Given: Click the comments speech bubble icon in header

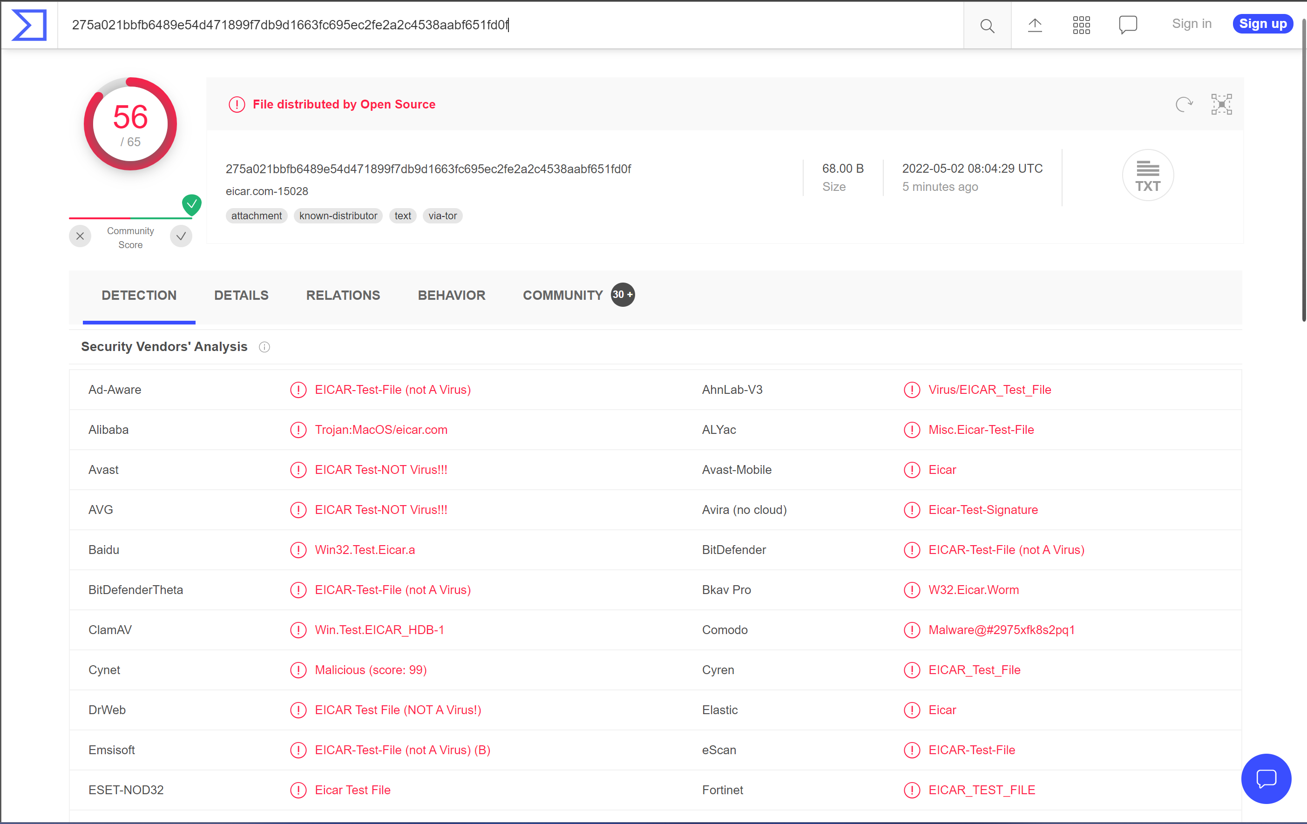Looking at the screenshot, I should coord(1127,25).
